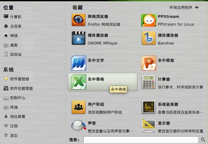Viewport: 208px width, 144px height.
Task: Open 显示器 display settings icon
Action: (x=149, y=126)
